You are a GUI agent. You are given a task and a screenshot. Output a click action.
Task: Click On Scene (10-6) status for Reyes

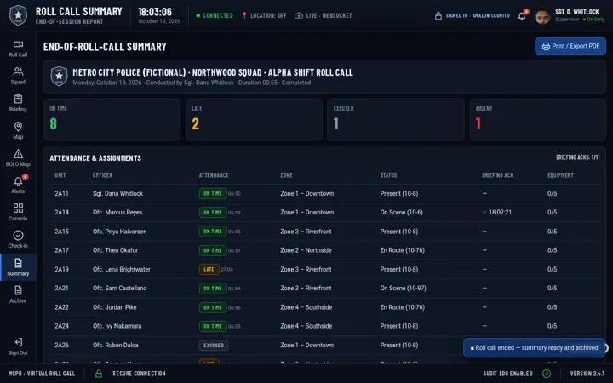[x=402, y=212]
